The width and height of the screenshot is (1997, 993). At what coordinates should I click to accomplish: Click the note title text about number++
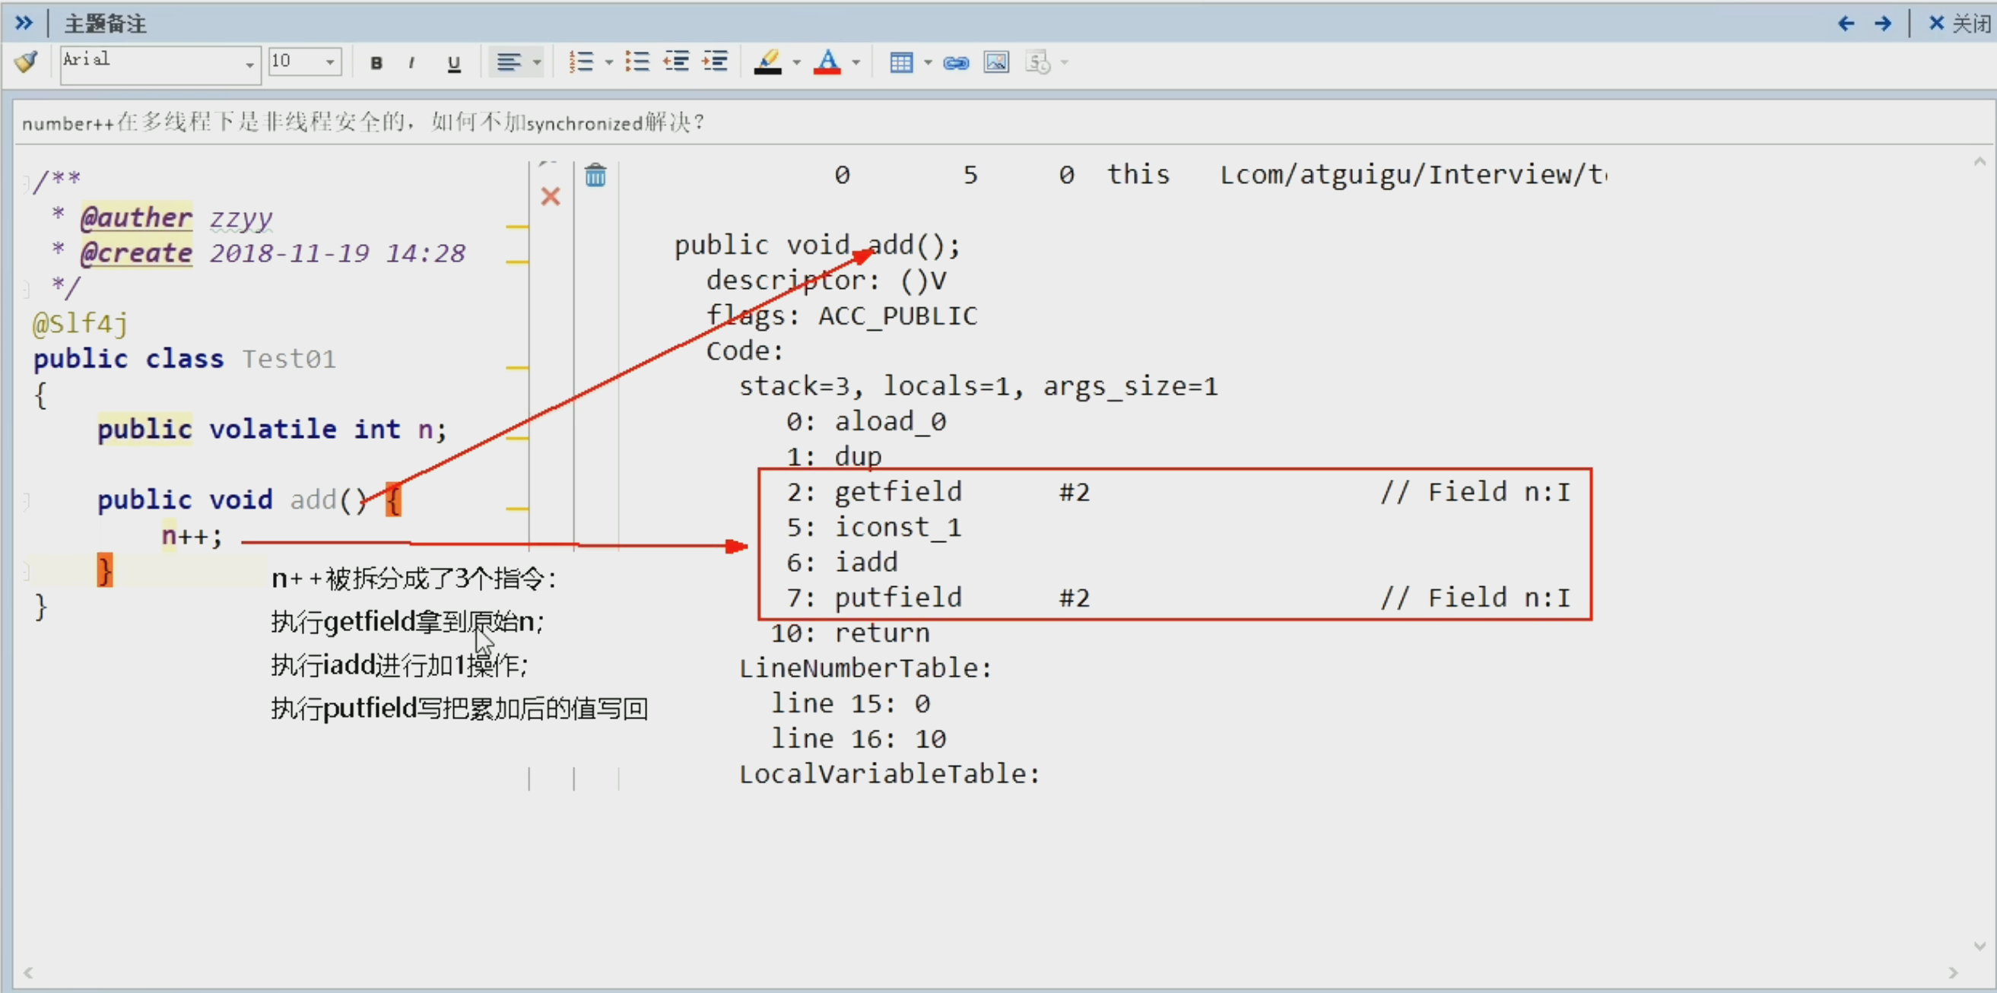pos(363,122)
